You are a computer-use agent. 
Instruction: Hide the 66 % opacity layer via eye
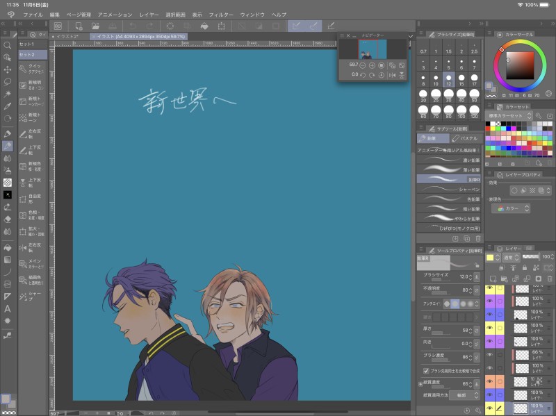490,355
